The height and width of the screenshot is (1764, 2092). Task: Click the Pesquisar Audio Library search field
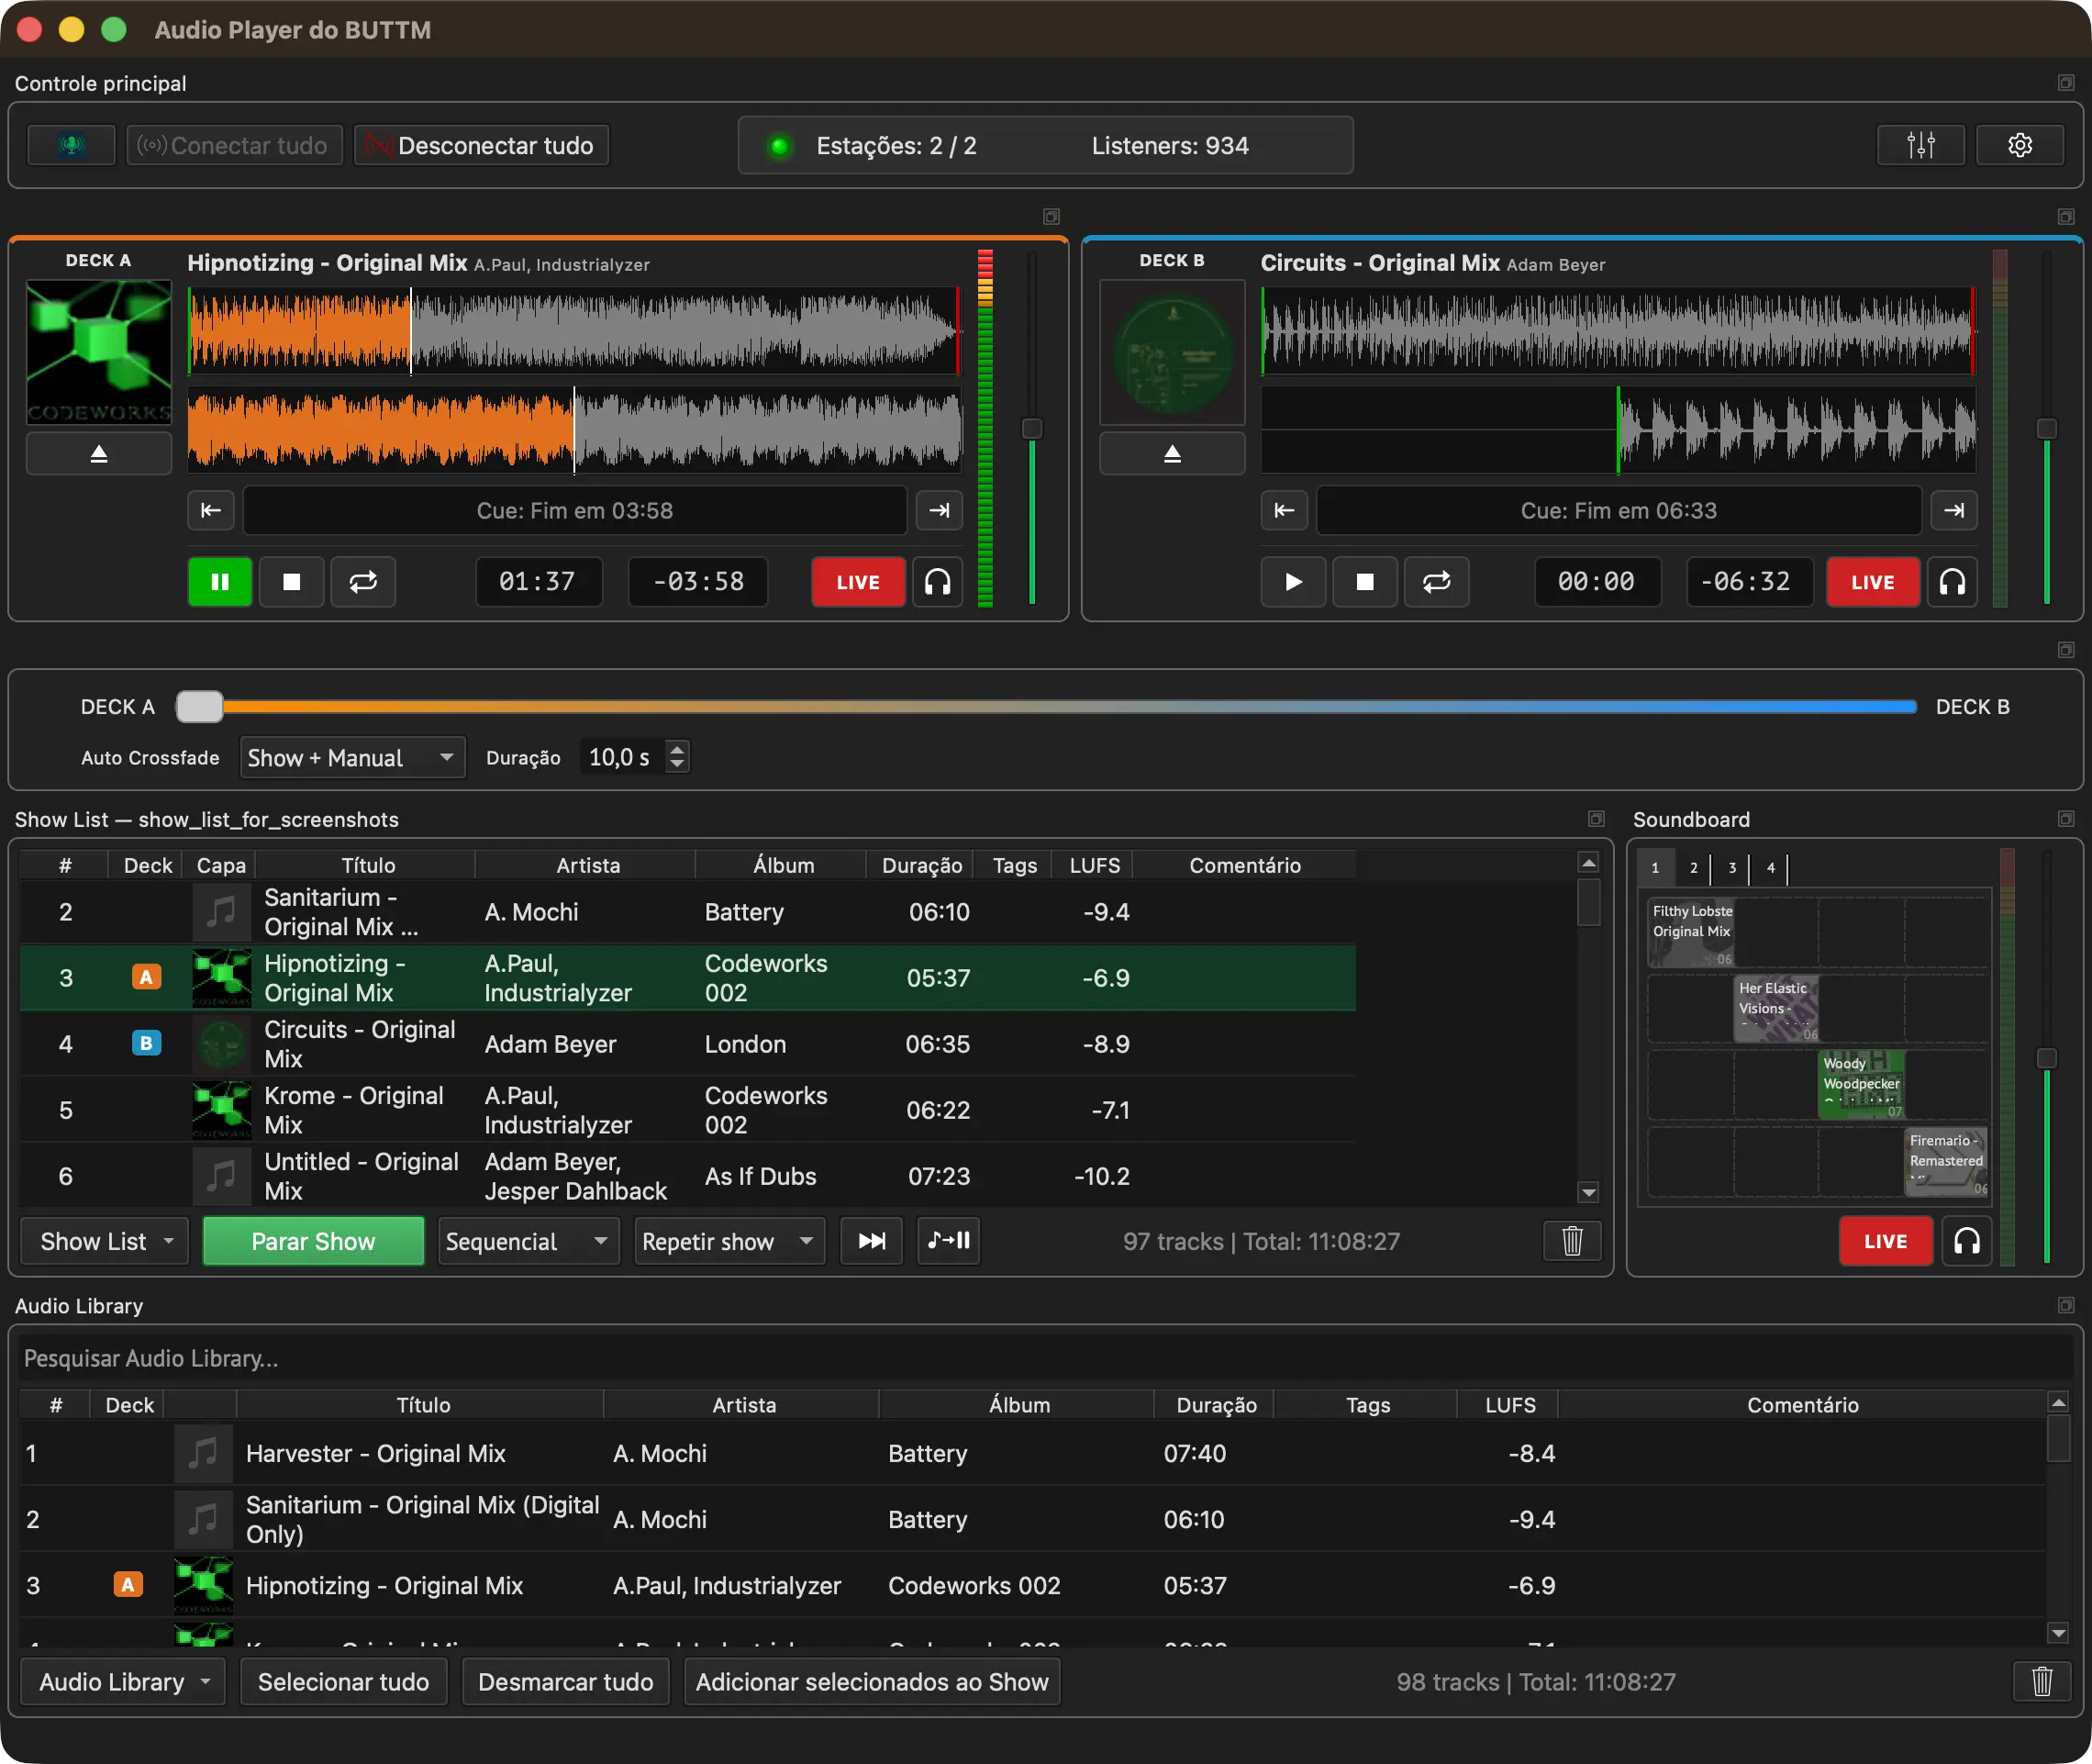(x=1045, y=1358)
